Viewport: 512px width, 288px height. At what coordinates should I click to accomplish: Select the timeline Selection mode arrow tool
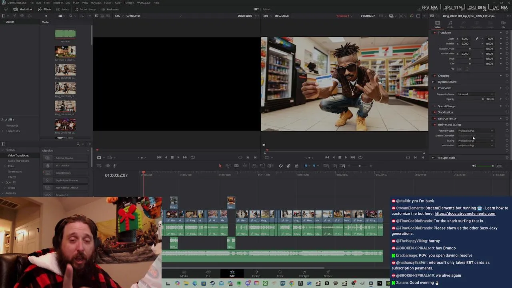[x=220, y=166]
